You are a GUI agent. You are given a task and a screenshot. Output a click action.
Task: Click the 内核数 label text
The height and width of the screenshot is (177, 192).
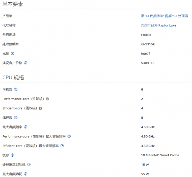point(7,89)
